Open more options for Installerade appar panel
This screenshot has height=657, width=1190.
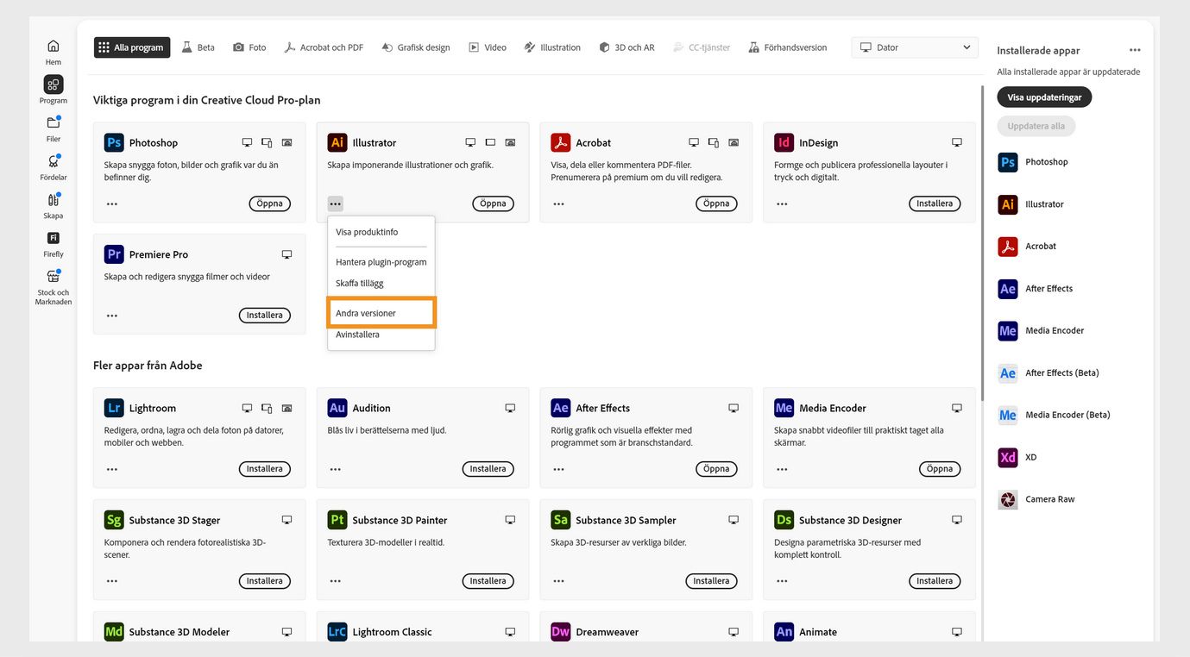(1135, 51)
